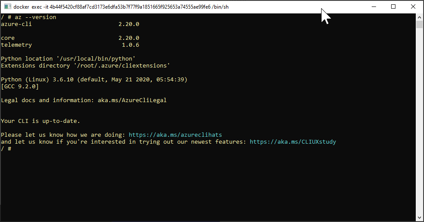Open the https://aka.ms/CLIUXstudy link
This screenshot has width=424, height=222.
293,142
